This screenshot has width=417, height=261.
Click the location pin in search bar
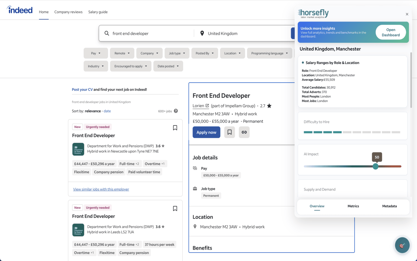click(x=202, y=33)
